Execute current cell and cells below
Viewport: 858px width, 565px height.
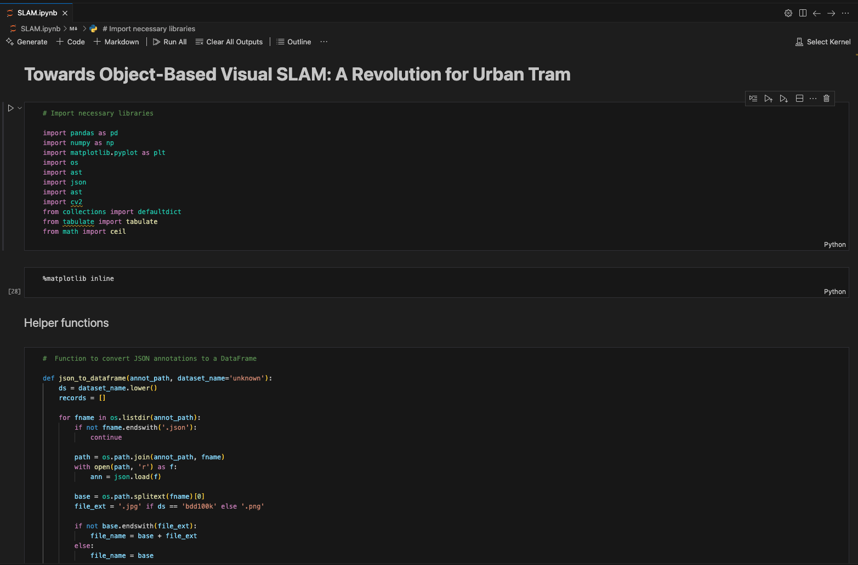[784, 99]
